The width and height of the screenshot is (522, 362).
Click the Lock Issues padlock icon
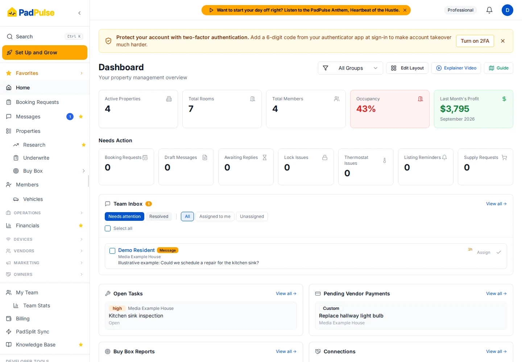325,157
